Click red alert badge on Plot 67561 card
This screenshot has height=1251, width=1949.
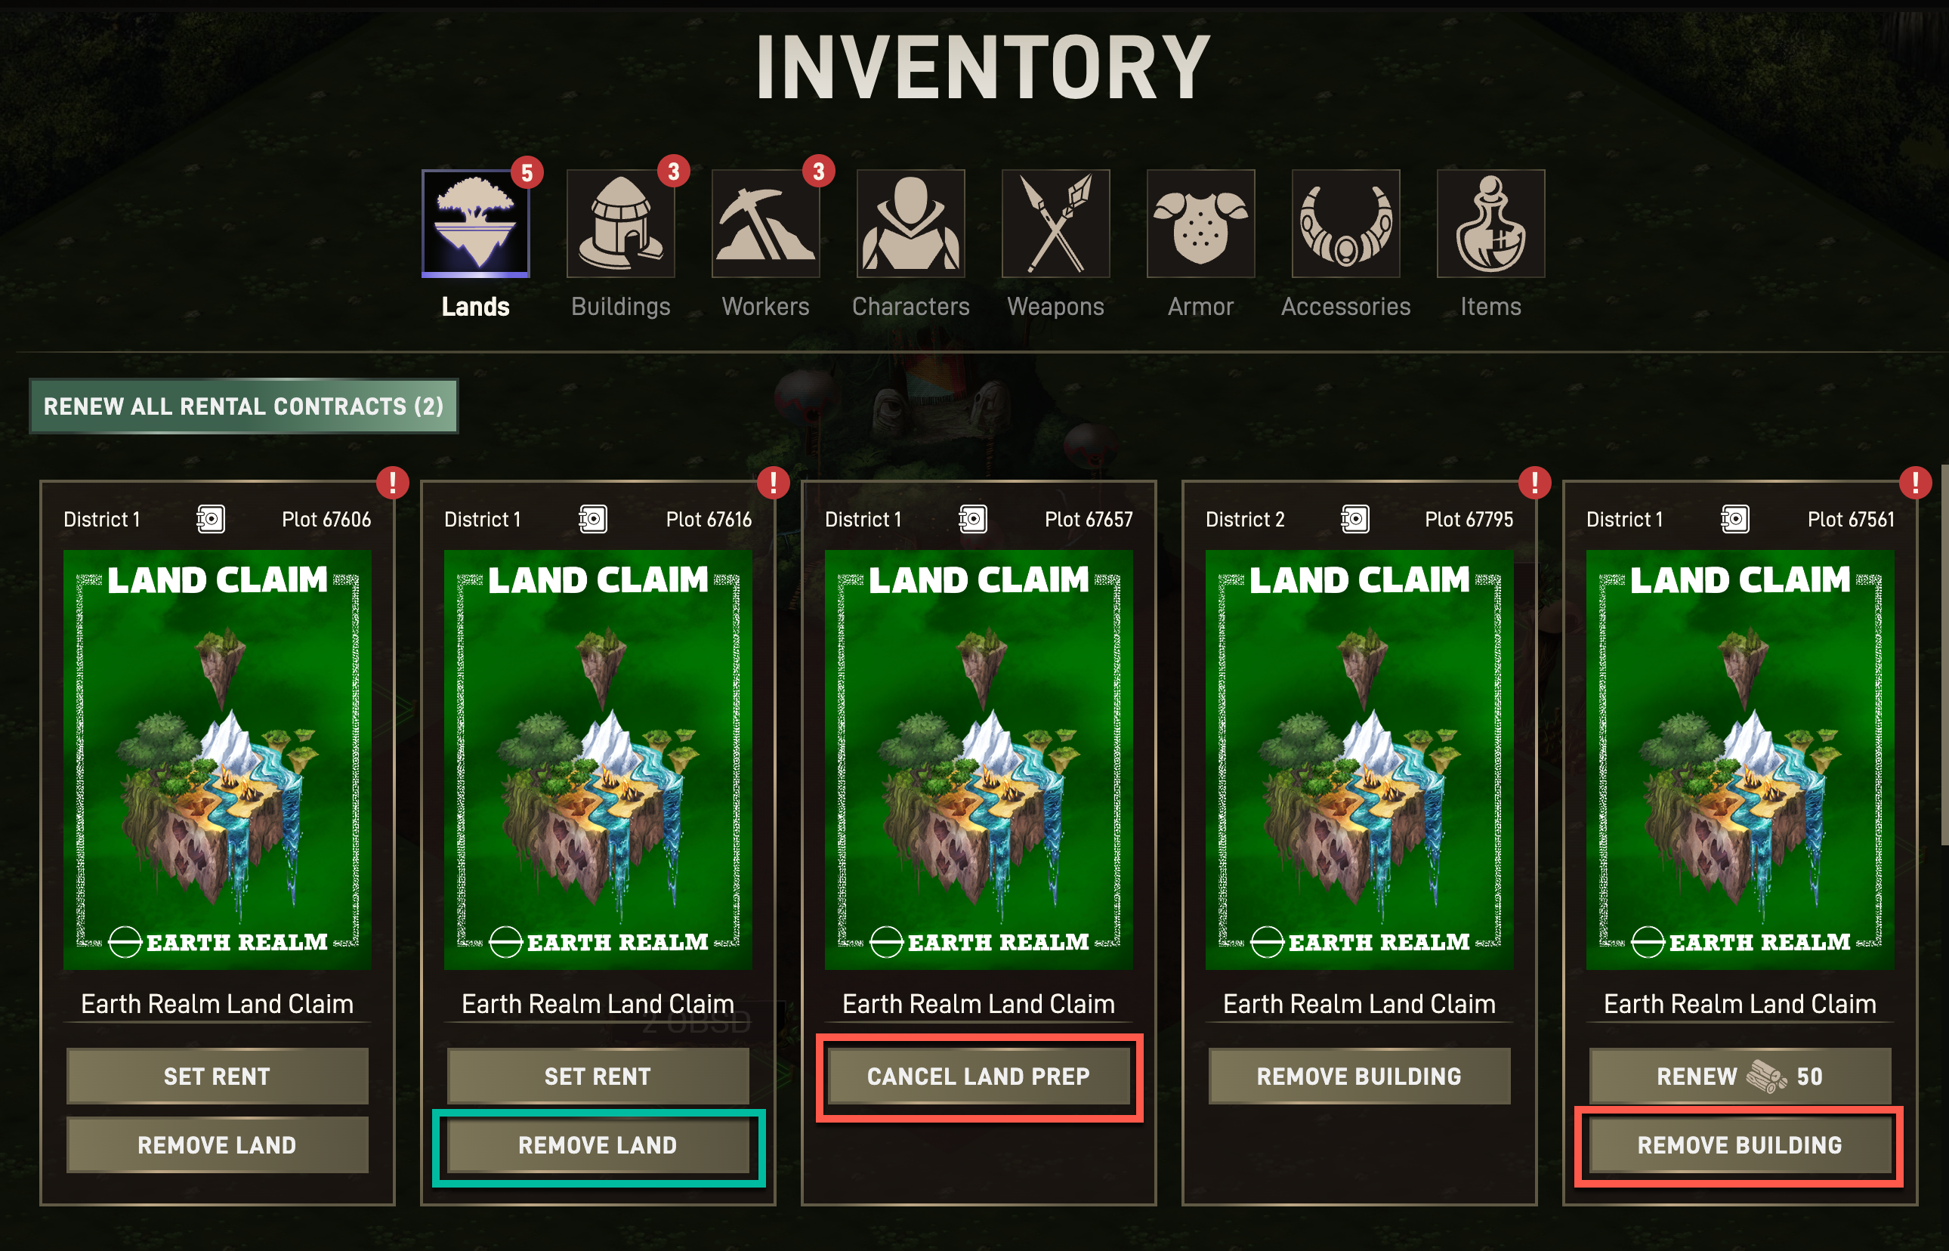pyautogui.click(x=1915, y=483)
